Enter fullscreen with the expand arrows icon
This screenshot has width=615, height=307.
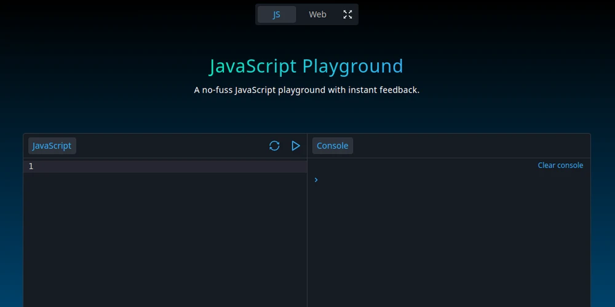click(347, 15)
